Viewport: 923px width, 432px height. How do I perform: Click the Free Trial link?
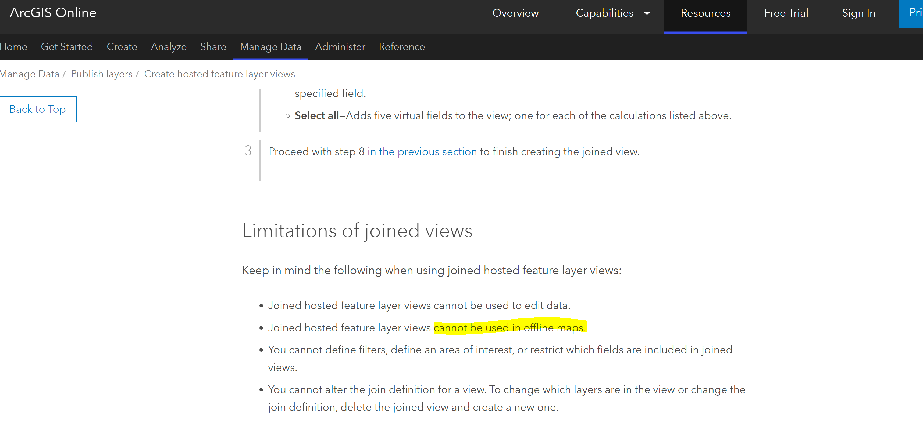click(x=786, y=13)
